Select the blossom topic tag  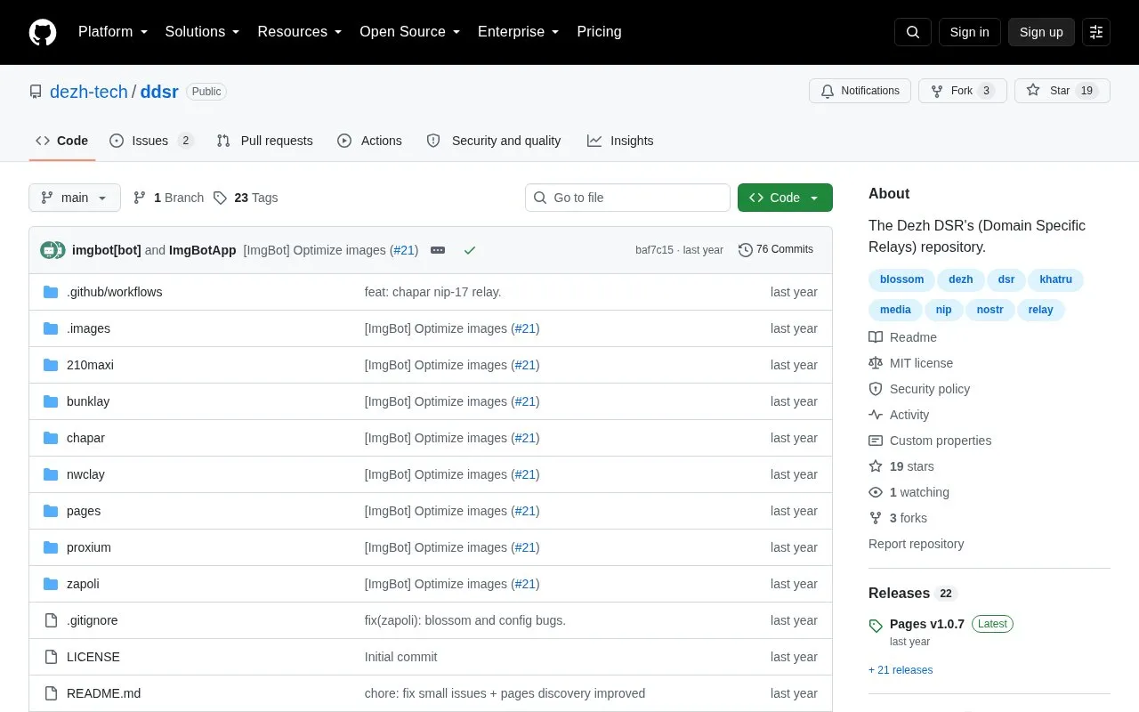(901, 279)
